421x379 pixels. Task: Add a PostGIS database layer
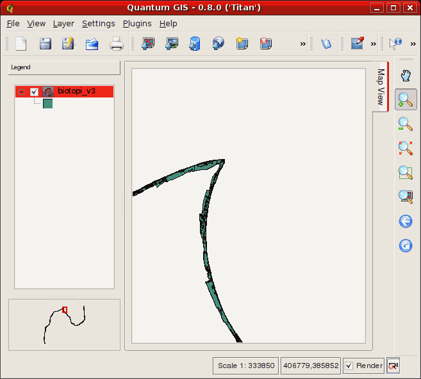195,44
